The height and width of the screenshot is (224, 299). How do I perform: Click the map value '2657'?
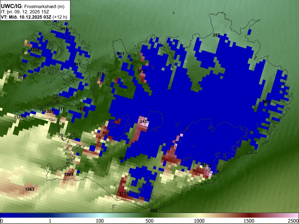click(x=207, y=165)
